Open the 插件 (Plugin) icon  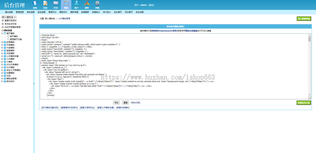87,4
